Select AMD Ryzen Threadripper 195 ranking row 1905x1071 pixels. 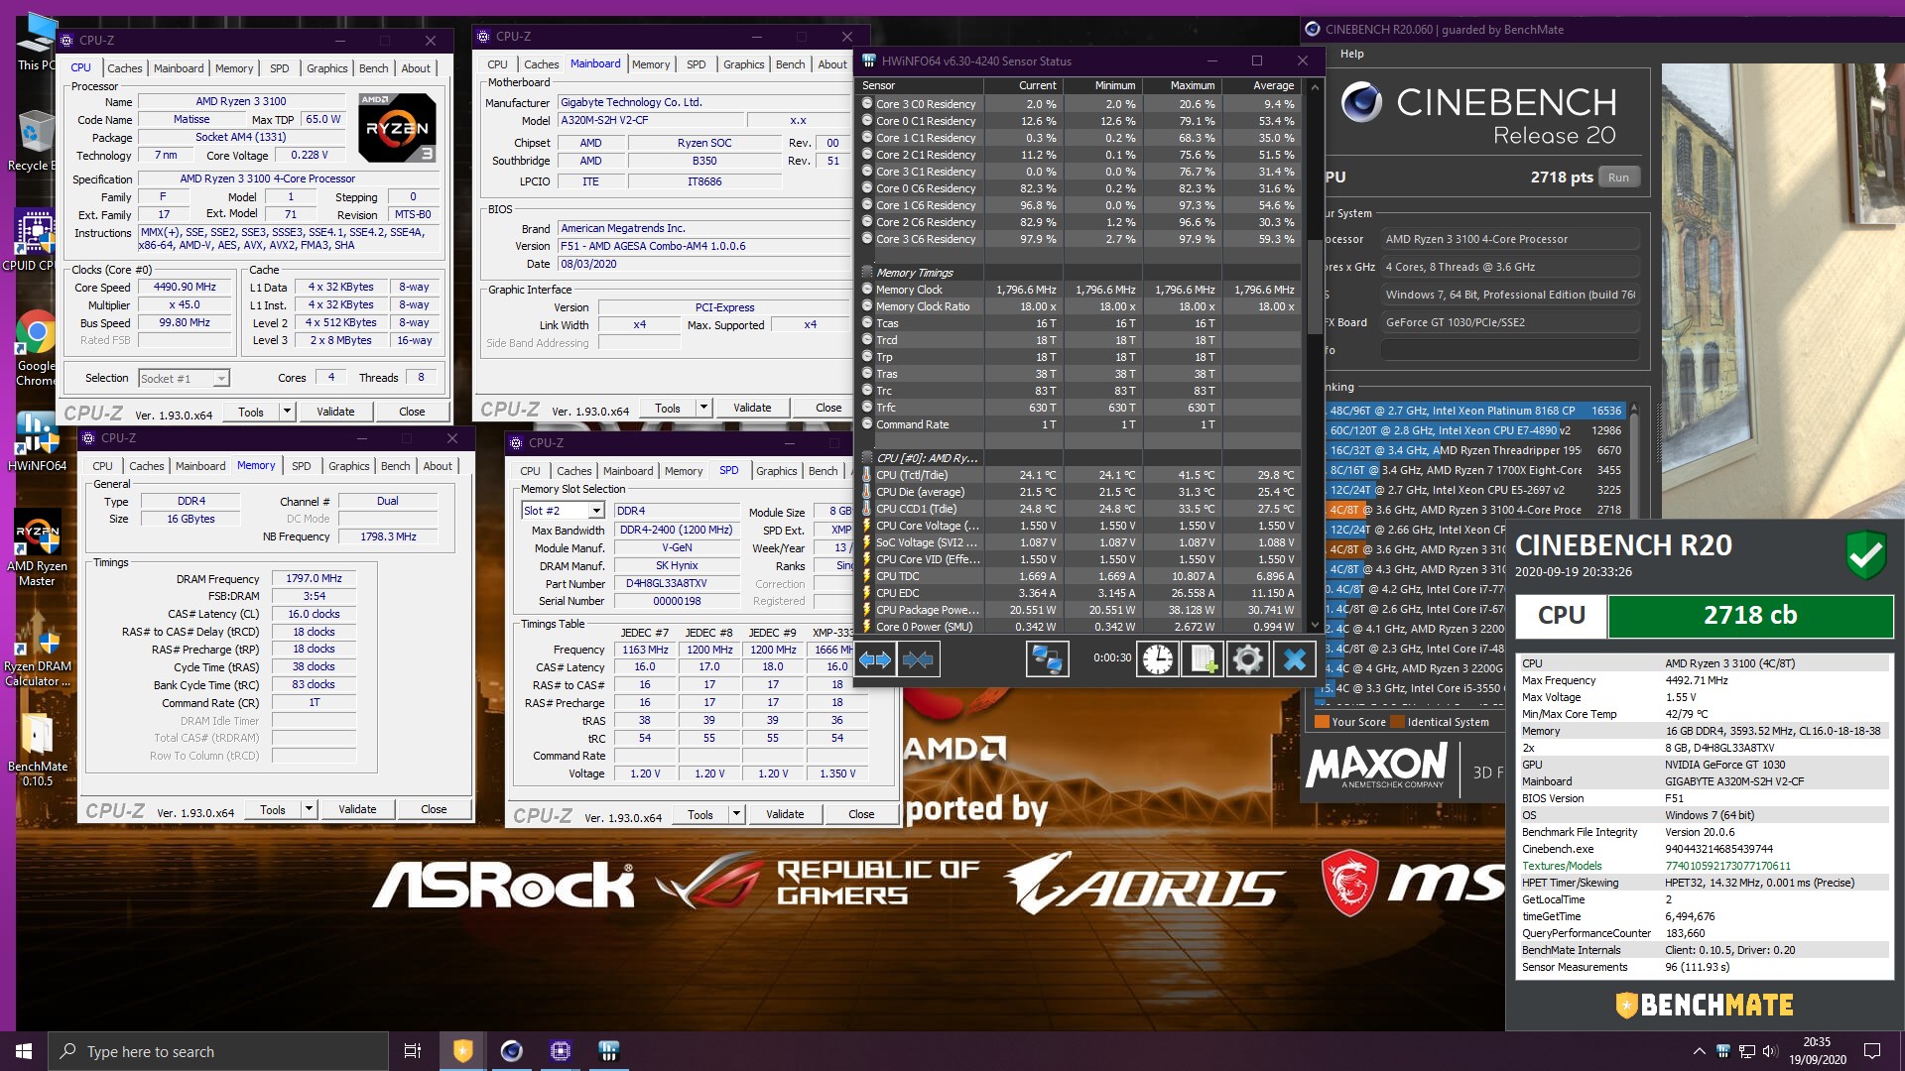(1474, 450)
